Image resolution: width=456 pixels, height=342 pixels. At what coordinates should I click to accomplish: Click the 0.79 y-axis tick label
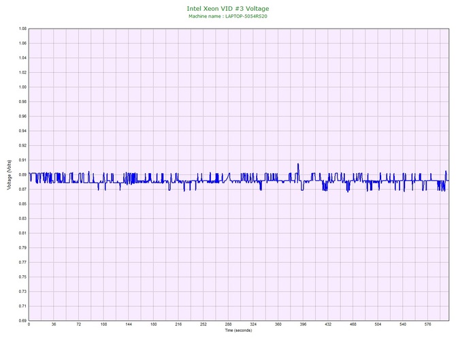click(22, 248)
